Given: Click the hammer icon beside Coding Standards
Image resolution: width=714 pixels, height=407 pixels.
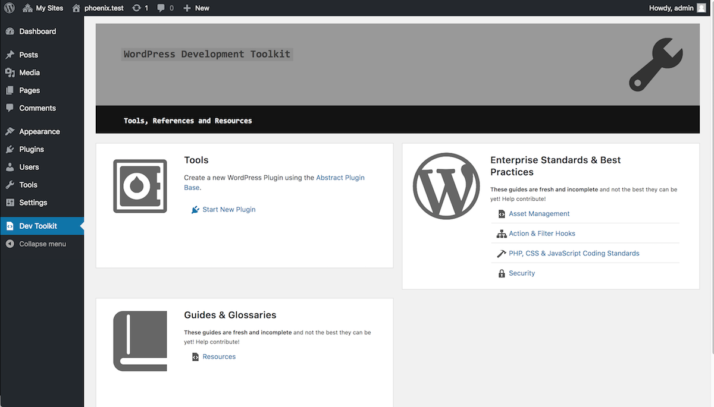Looking at the screenshot, I should click(502, 254).
